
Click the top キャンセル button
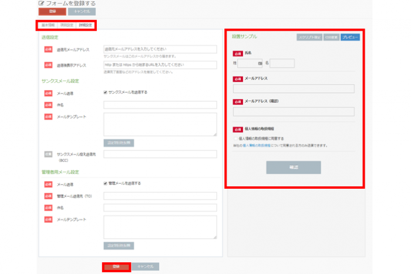[82, 11]
